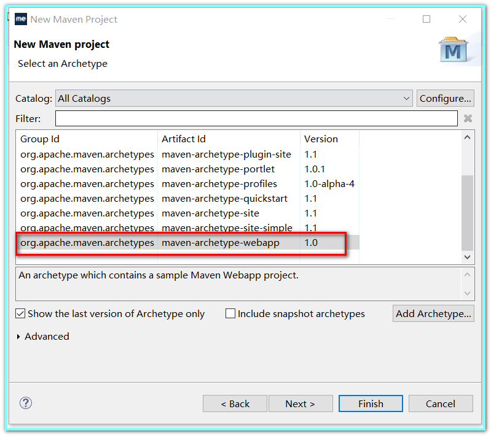Image resolution: width=491 pixels, height=436 pixels.
Task: Cancel the New Maven Project dialog
Action: pyautogui.click(x=441, y=403)
